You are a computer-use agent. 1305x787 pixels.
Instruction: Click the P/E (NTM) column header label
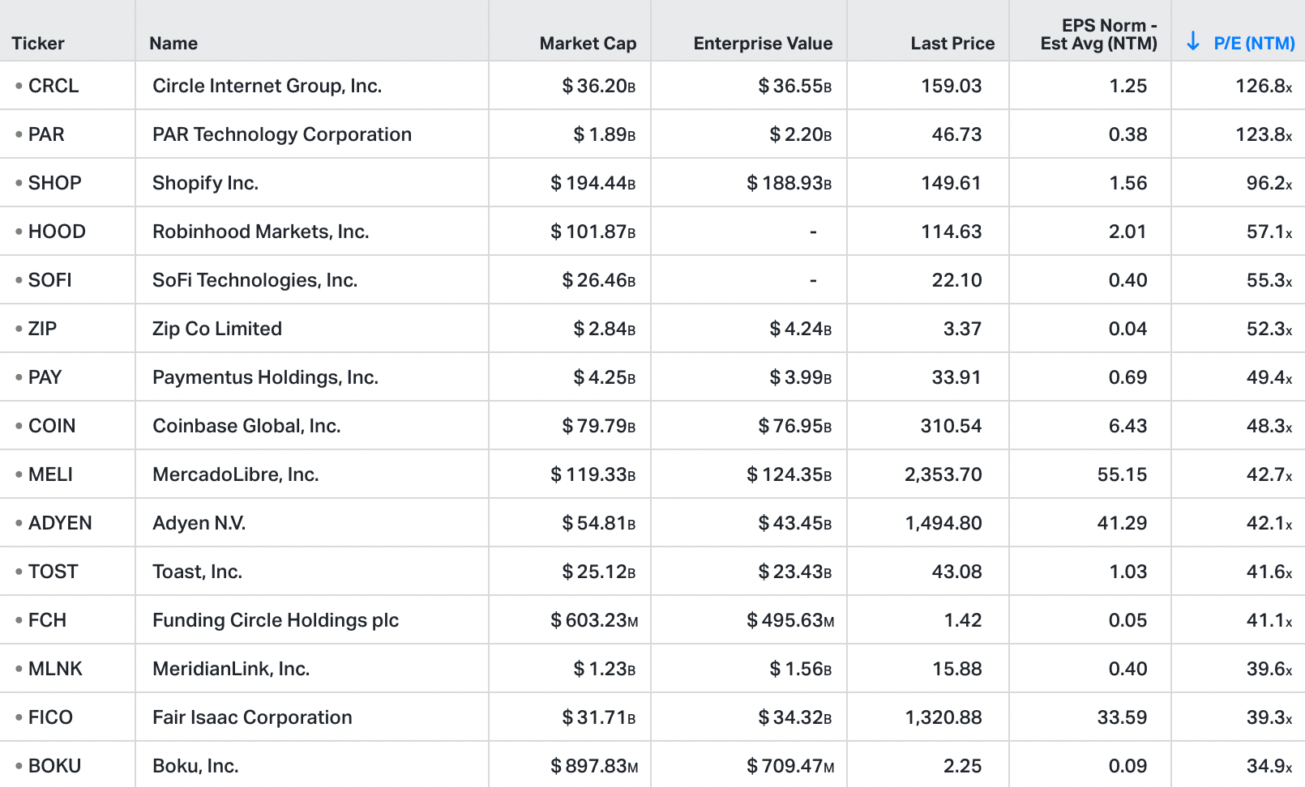[x=1254, y=44]
